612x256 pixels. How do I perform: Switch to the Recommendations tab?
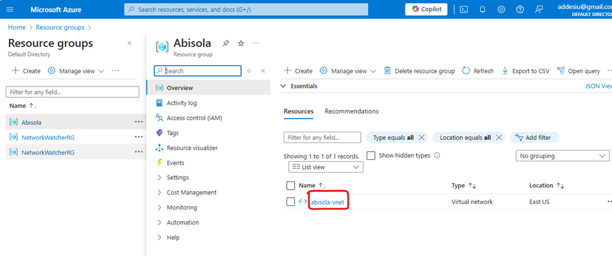pos(352,111)
